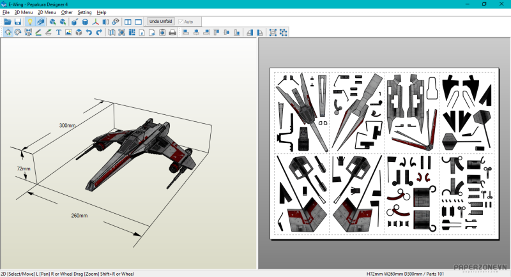Switch to single-pane window layout
This screenshot has height=277, width=511.
pyautogui.click(x=138, y=22)
